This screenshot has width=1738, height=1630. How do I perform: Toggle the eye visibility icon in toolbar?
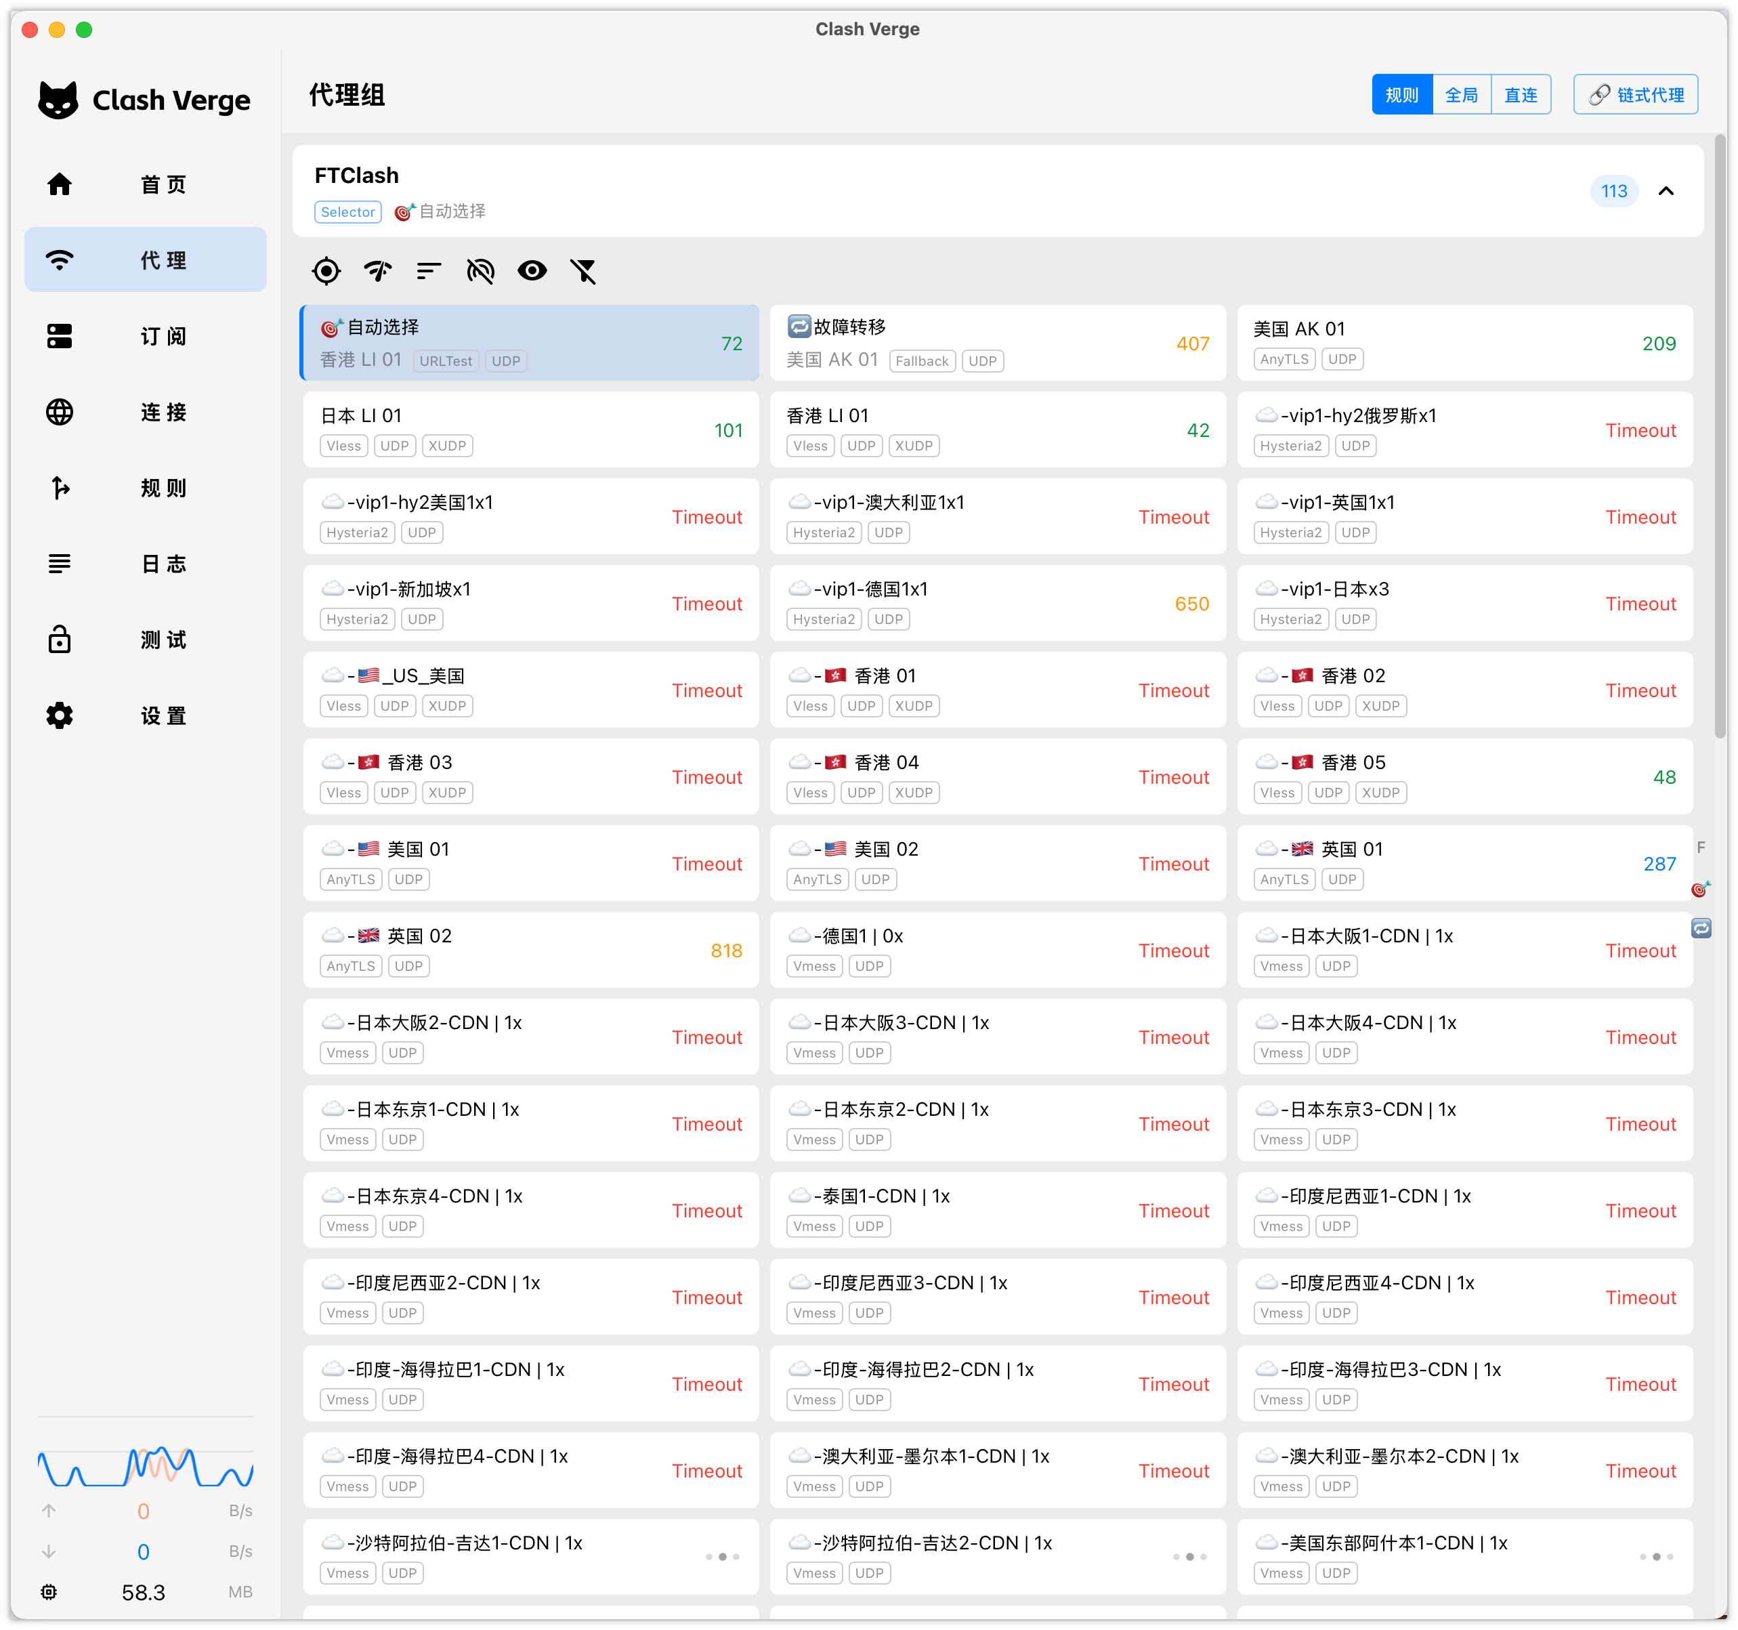[532, 271]
